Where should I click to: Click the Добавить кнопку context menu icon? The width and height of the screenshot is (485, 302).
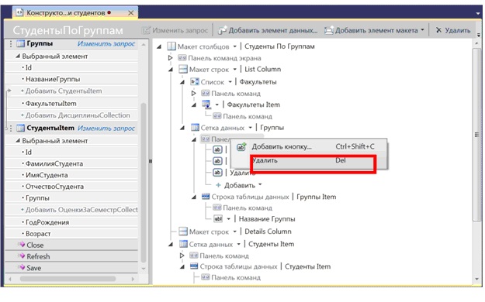(241, 146)
